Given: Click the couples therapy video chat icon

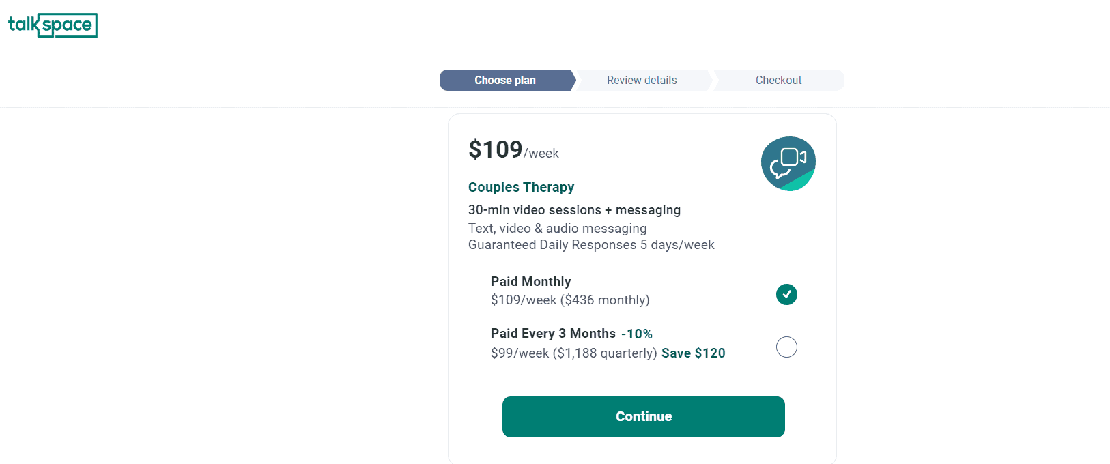Looking at the screenshot, I should 788,164.
